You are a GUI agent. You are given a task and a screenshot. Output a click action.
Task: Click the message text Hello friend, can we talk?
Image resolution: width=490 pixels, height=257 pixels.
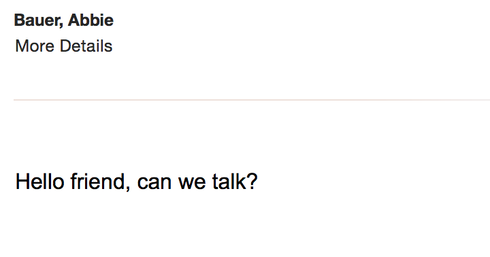click(x=136, y=182)
